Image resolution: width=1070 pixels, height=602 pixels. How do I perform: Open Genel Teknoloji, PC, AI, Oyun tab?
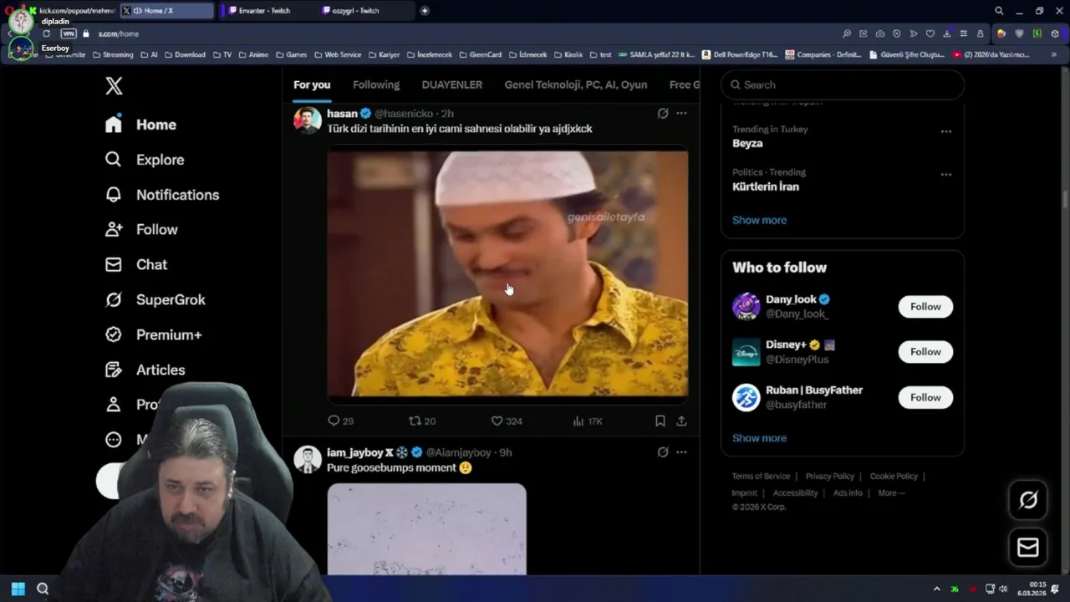point(576,84)
